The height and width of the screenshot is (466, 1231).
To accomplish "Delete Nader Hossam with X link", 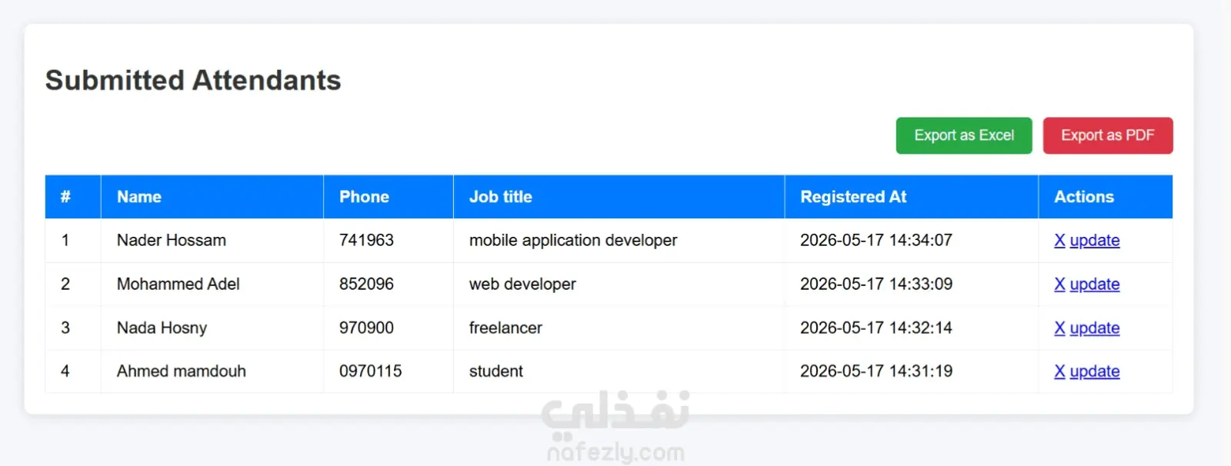I will [1059, 241].
